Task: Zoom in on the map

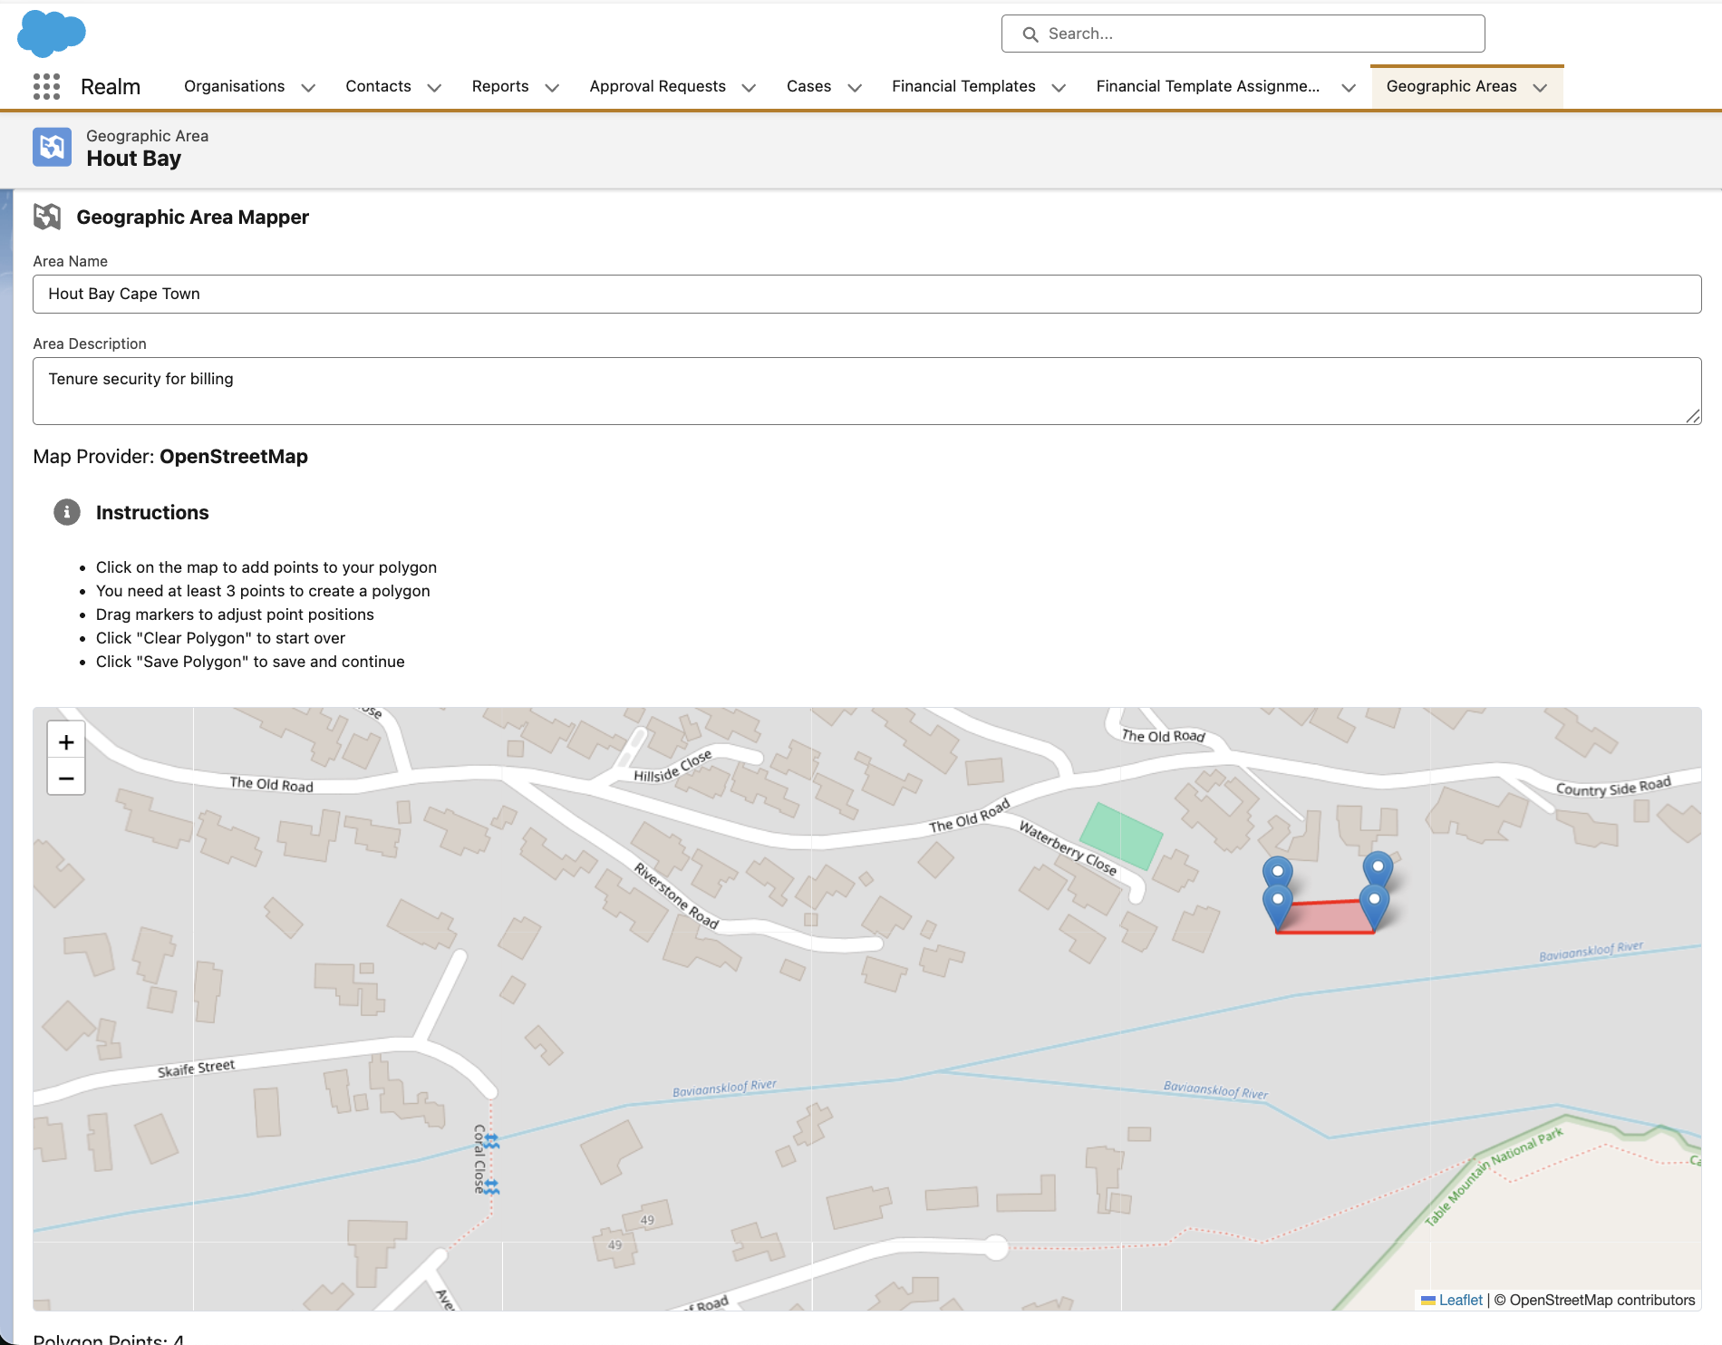Action: [66, 742]
